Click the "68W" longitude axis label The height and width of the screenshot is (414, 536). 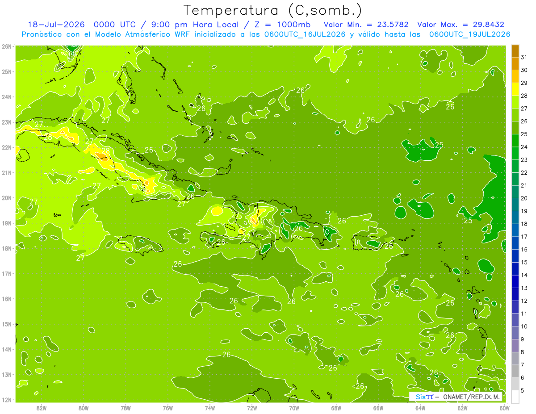pos(336,408)
